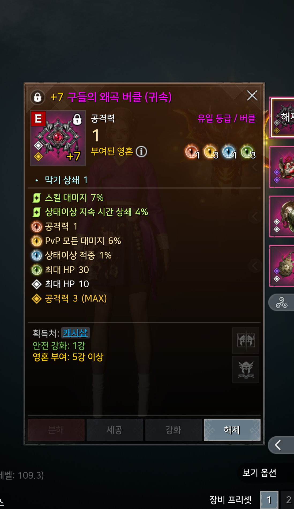Screen dimensions: 294x509
Task: Click the yellow soul eye icon
Action: pos(210,152)
